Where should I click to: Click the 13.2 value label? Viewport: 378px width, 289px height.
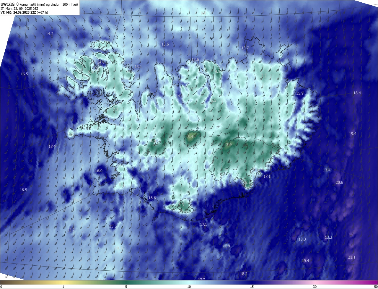(x=328, y=238)
